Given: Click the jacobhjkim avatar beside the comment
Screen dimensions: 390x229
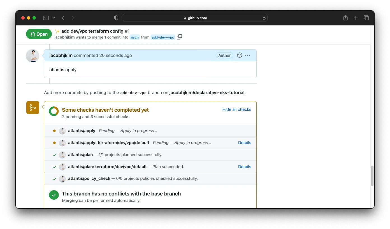Looking at the screenshot, I should click(x=32, y=56).
